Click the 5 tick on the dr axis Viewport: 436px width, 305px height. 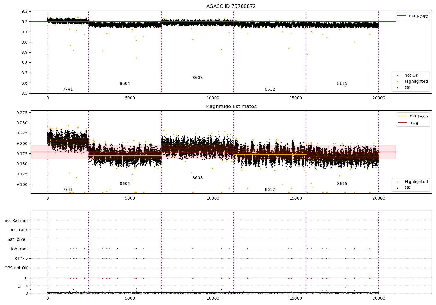click(x=27, y=286)
